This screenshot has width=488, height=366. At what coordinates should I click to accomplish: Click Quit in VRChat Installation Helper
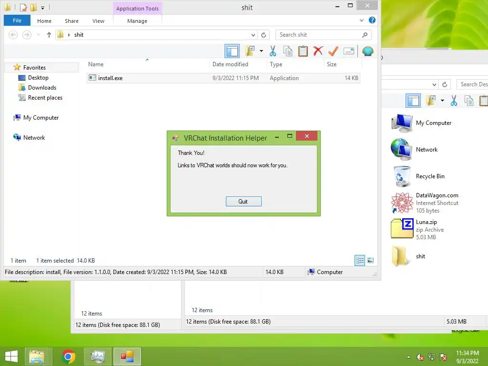(x=244, y=202)
